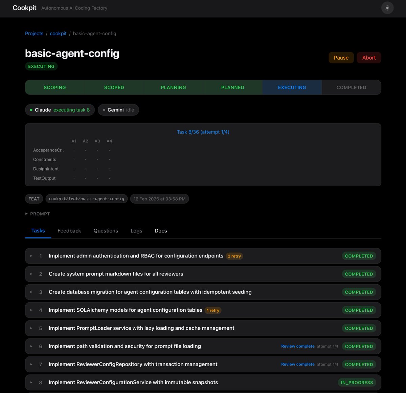Click the cookpit/feat/basic-agent-config branch chip
The height and width of the screenshot is (393, 406).
click(x=87, y=199)
